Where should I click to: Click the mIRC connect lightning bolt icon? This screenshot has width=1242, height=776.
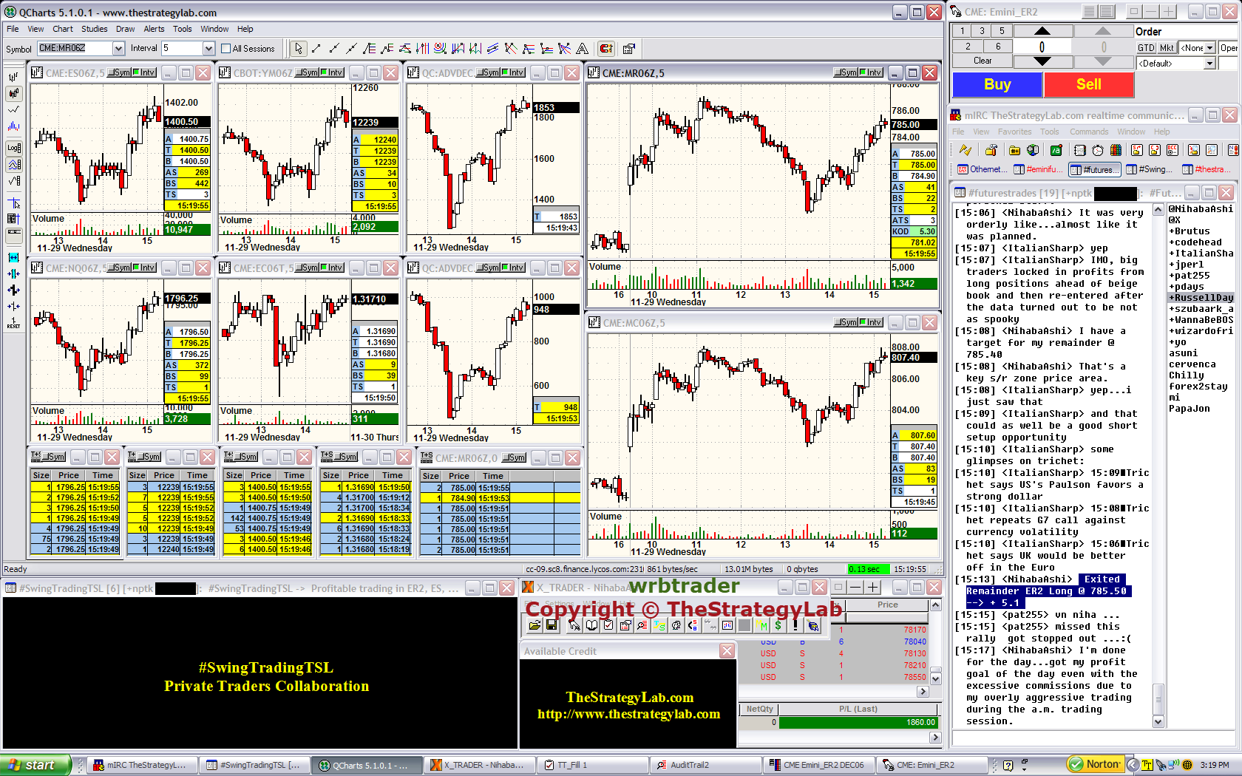tap(965, 150)
